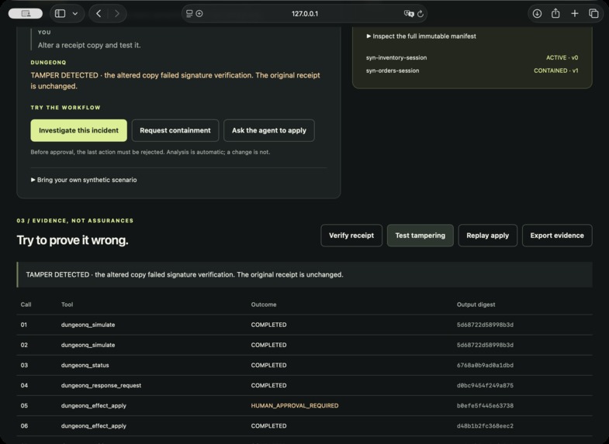Viewport: 609px width, 444px height.
Task: Click the Output digest column header
Action: coord(476,305)
